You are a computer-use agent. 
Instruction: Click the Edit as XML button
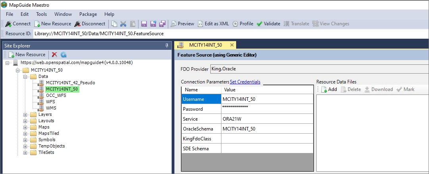point(213,24)
